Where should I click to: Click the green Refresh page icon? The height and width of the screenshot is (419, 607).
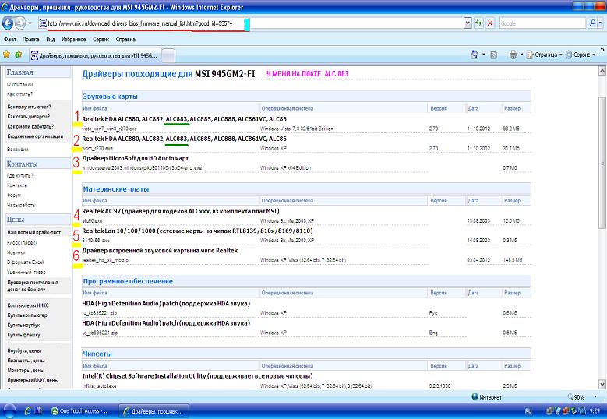(x=479, y=23)
